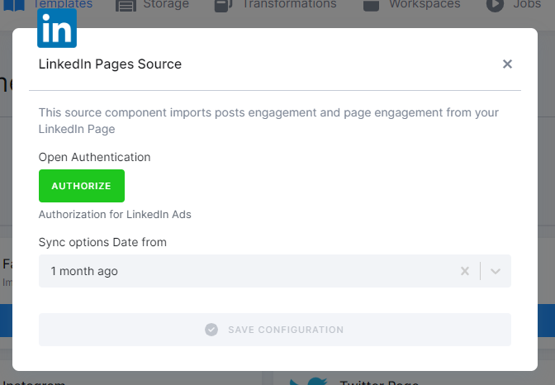Expand the Sync options Date from dropdown
The image size is (555, 385).
coord(496,271)
